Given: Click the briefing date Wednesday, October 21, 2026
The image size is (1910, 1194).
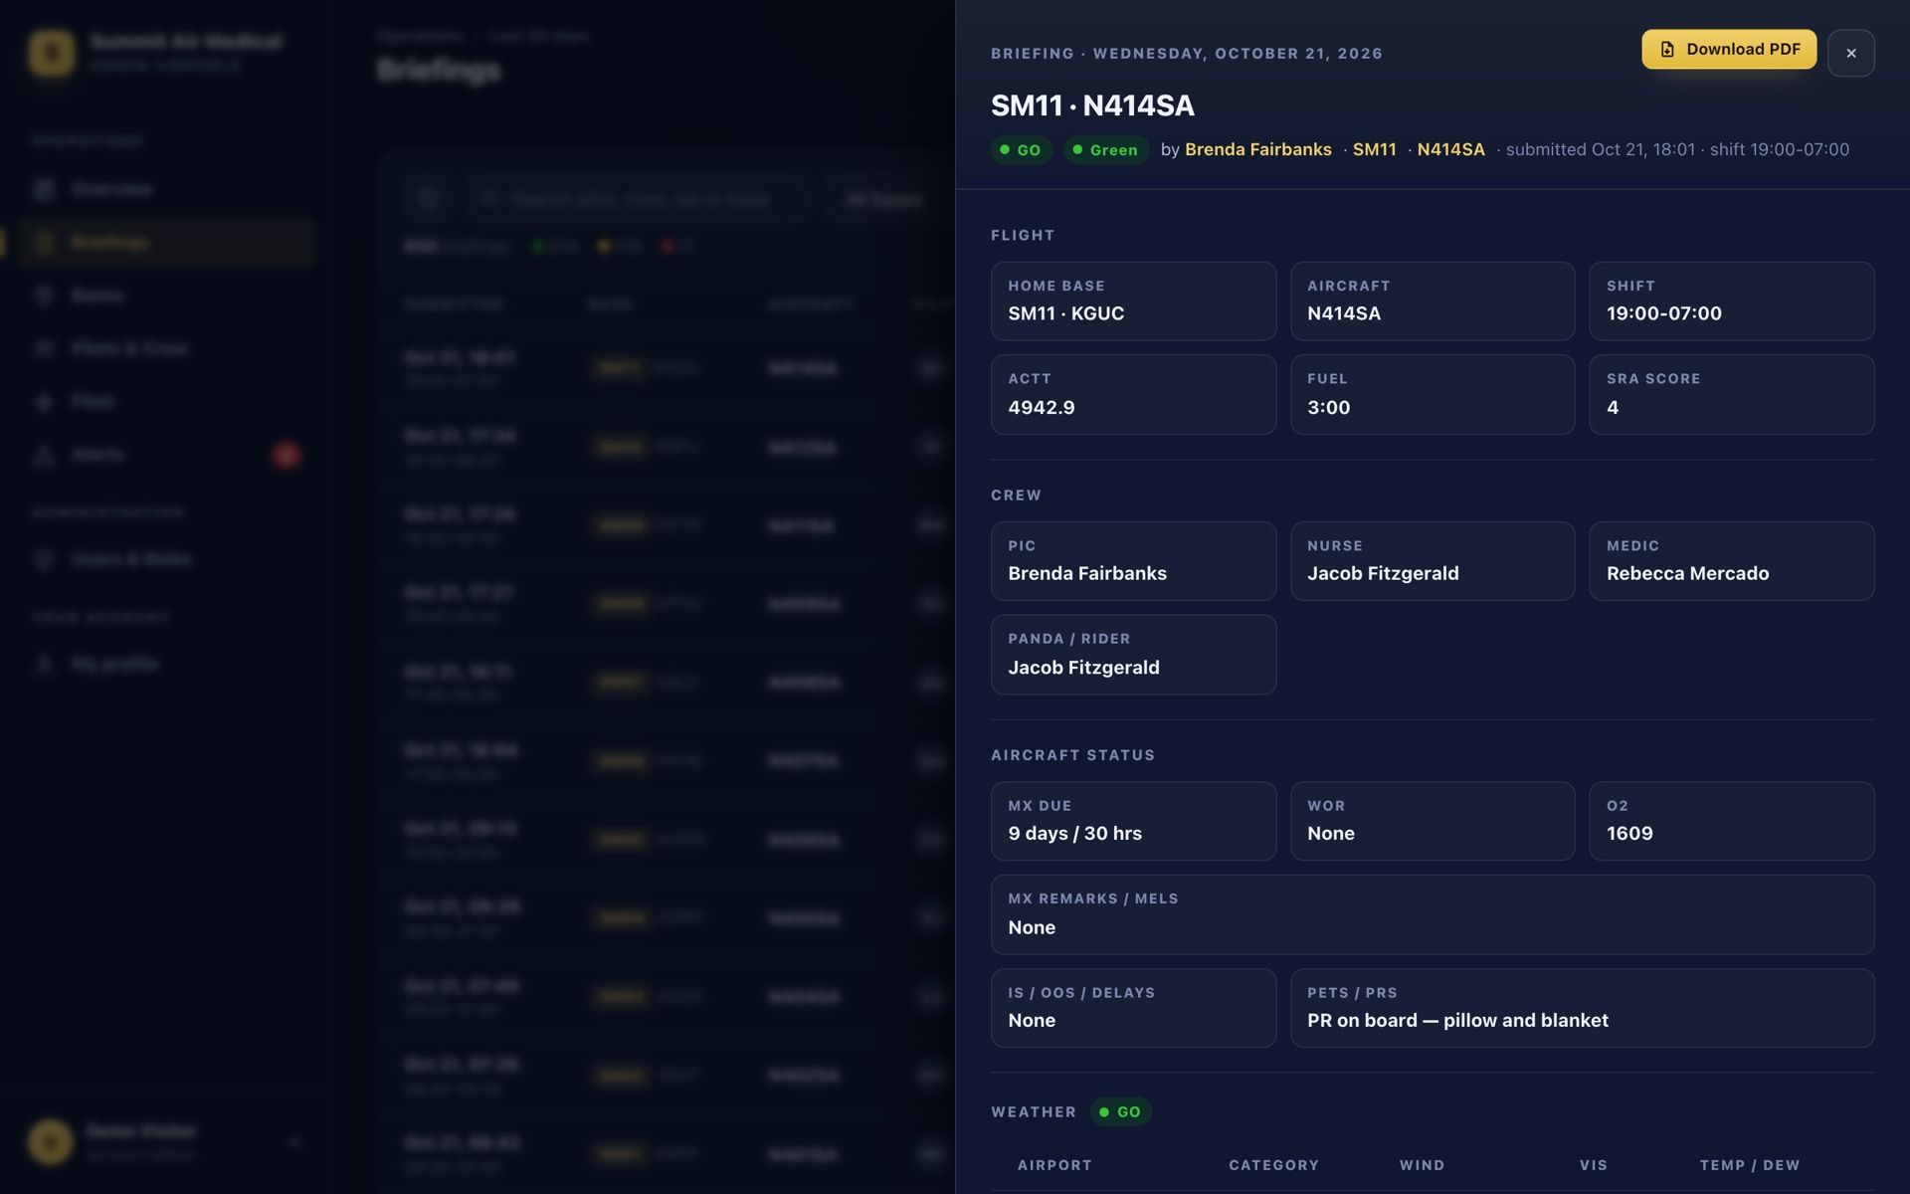Looking at the screenshot, I should [x=1238, y=54].
